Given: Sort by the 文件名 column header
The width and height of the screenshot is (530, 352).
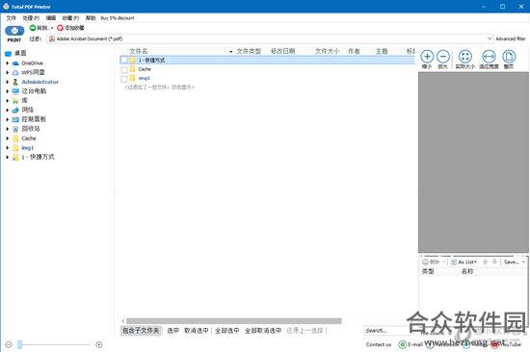Looking at the screenshot, I should click(139, 51).
